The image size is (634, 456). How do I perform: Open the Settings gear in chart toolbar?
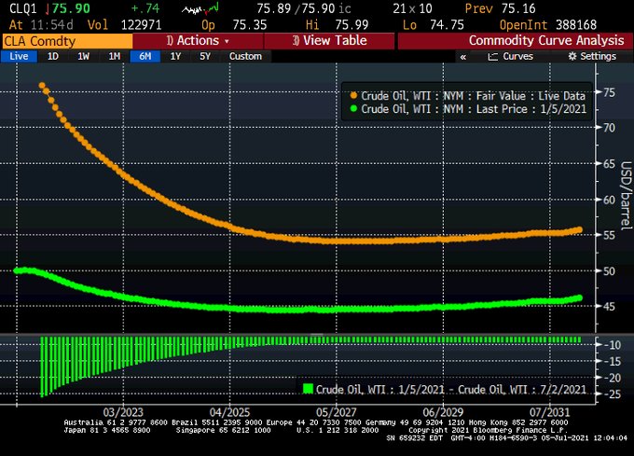click(x=572, y=57)
